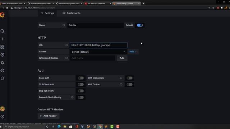Click the Grafana logo in sidebar
230x129 pixels.
[x=2, y=15]
